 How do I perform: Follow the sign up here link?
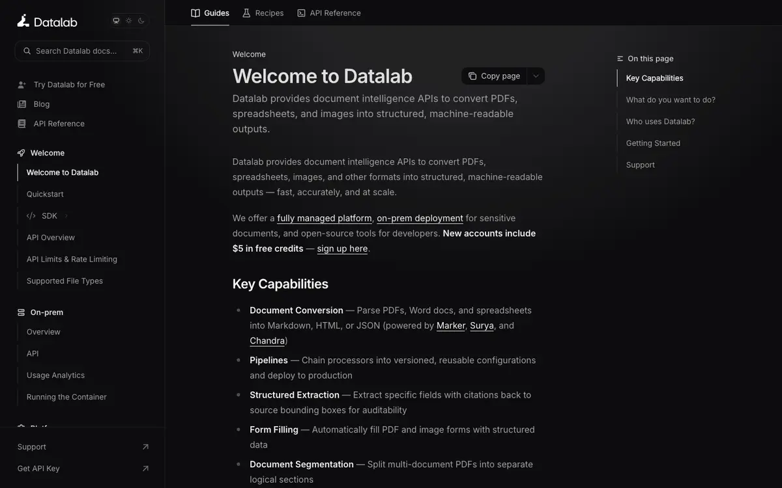pyautogui.click(x=342, y=249)
